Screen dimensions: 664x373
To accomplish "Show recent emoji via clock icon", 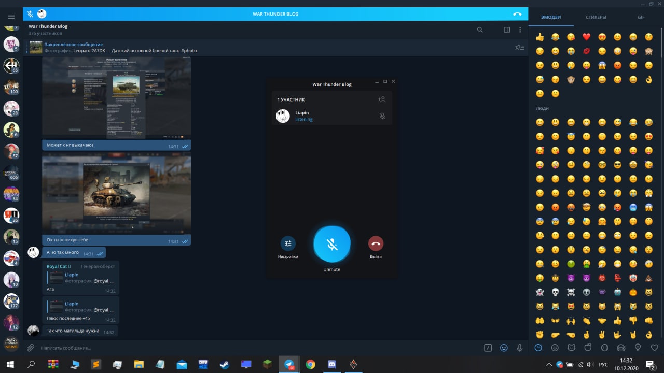I will 538,348.
